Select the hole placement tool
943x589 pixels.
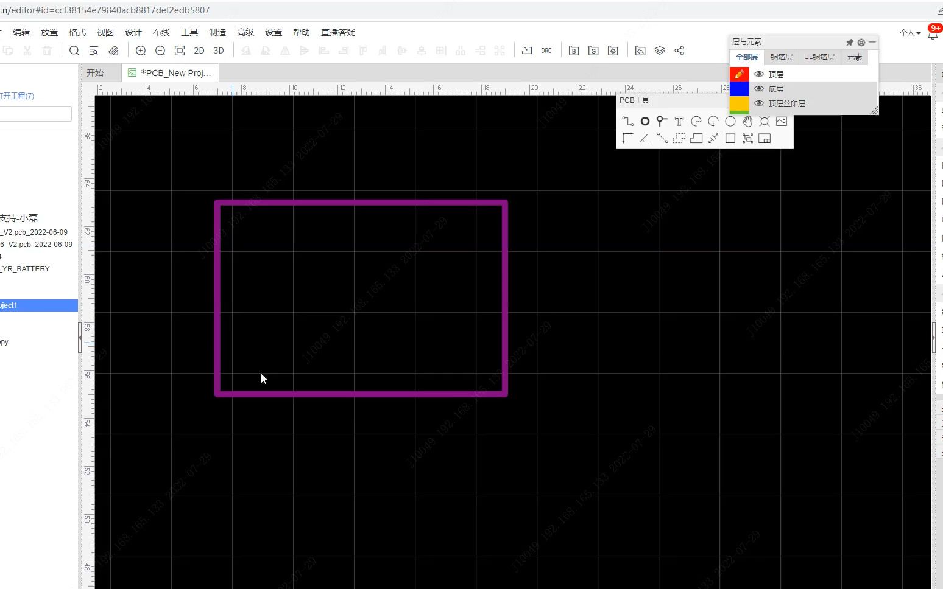click(x=765, y=121)
